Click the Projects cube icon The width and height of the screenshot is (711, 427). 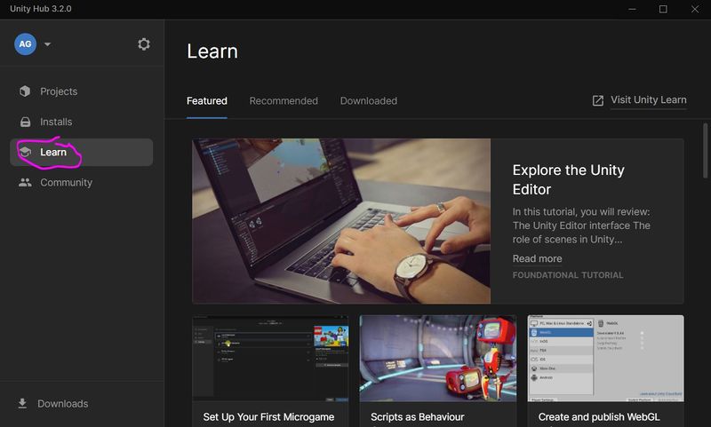25,91
